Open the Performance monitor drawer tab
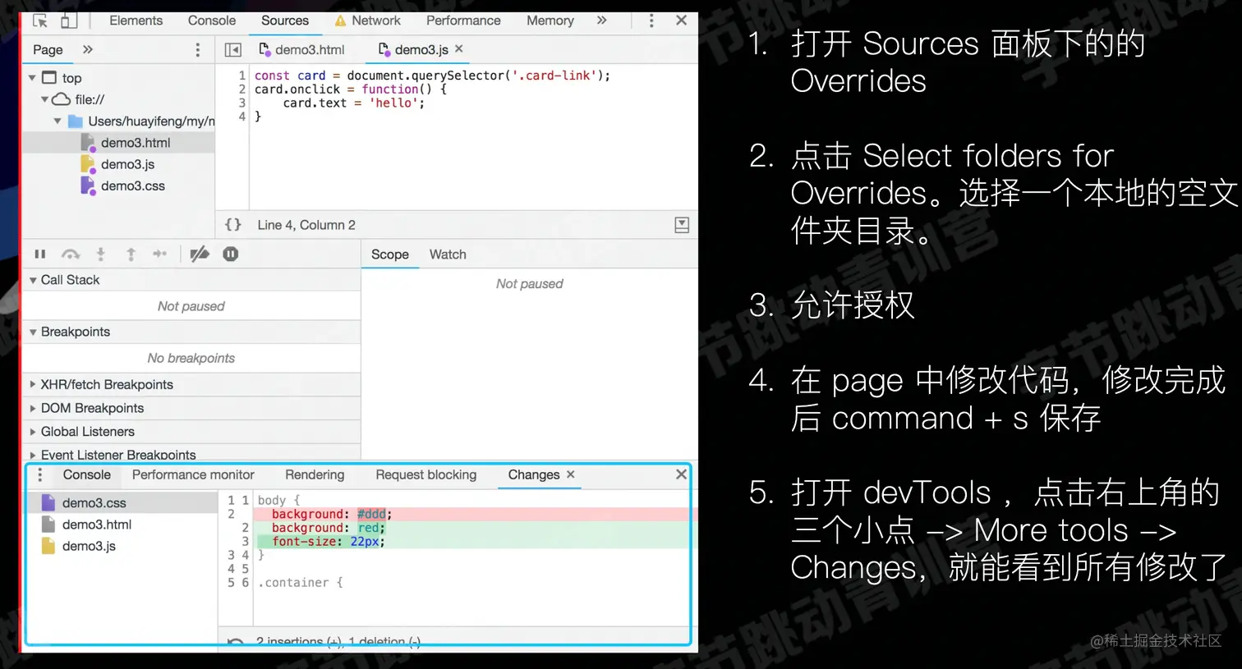Viewport: 1242px width, 669px height. 193,474
